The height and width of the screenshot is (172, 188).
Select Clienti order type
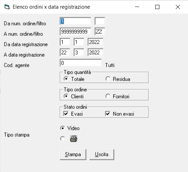point(66,96)
